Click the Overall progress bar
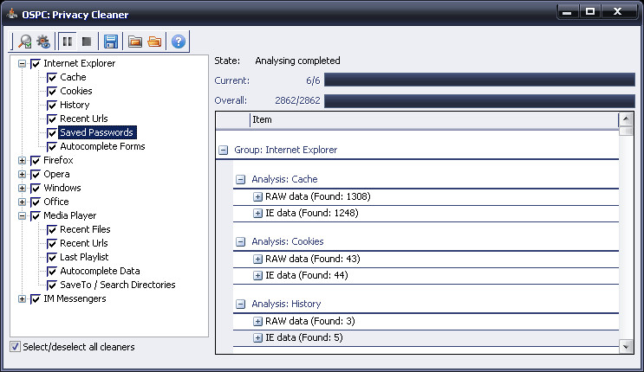 479,100
